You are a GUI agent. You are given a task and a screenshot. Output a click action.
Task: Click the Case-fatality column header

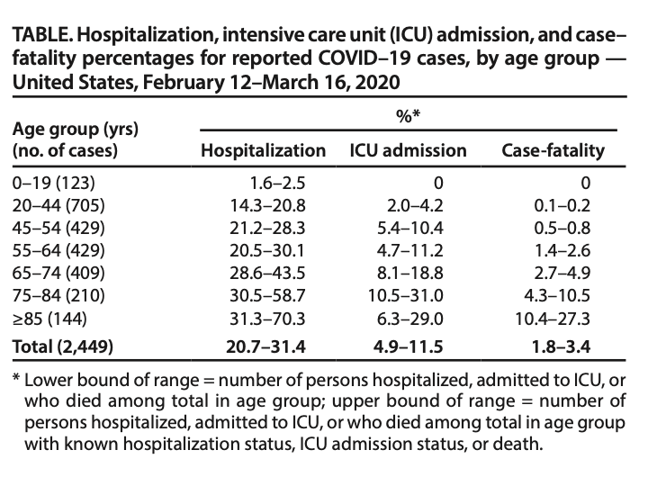point(553,150)
